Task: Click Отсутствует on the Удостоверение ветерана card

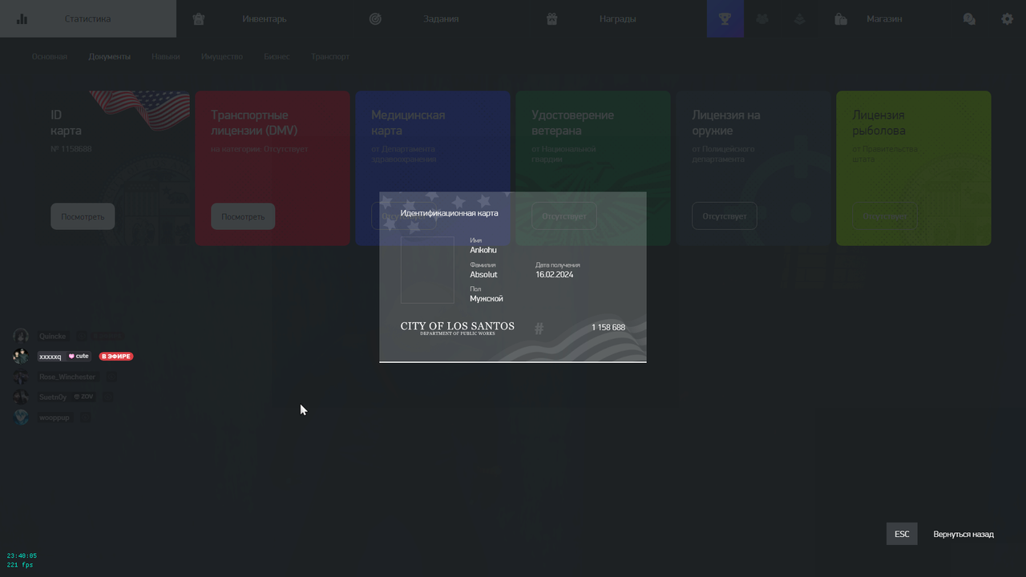Action: [564, 216]
